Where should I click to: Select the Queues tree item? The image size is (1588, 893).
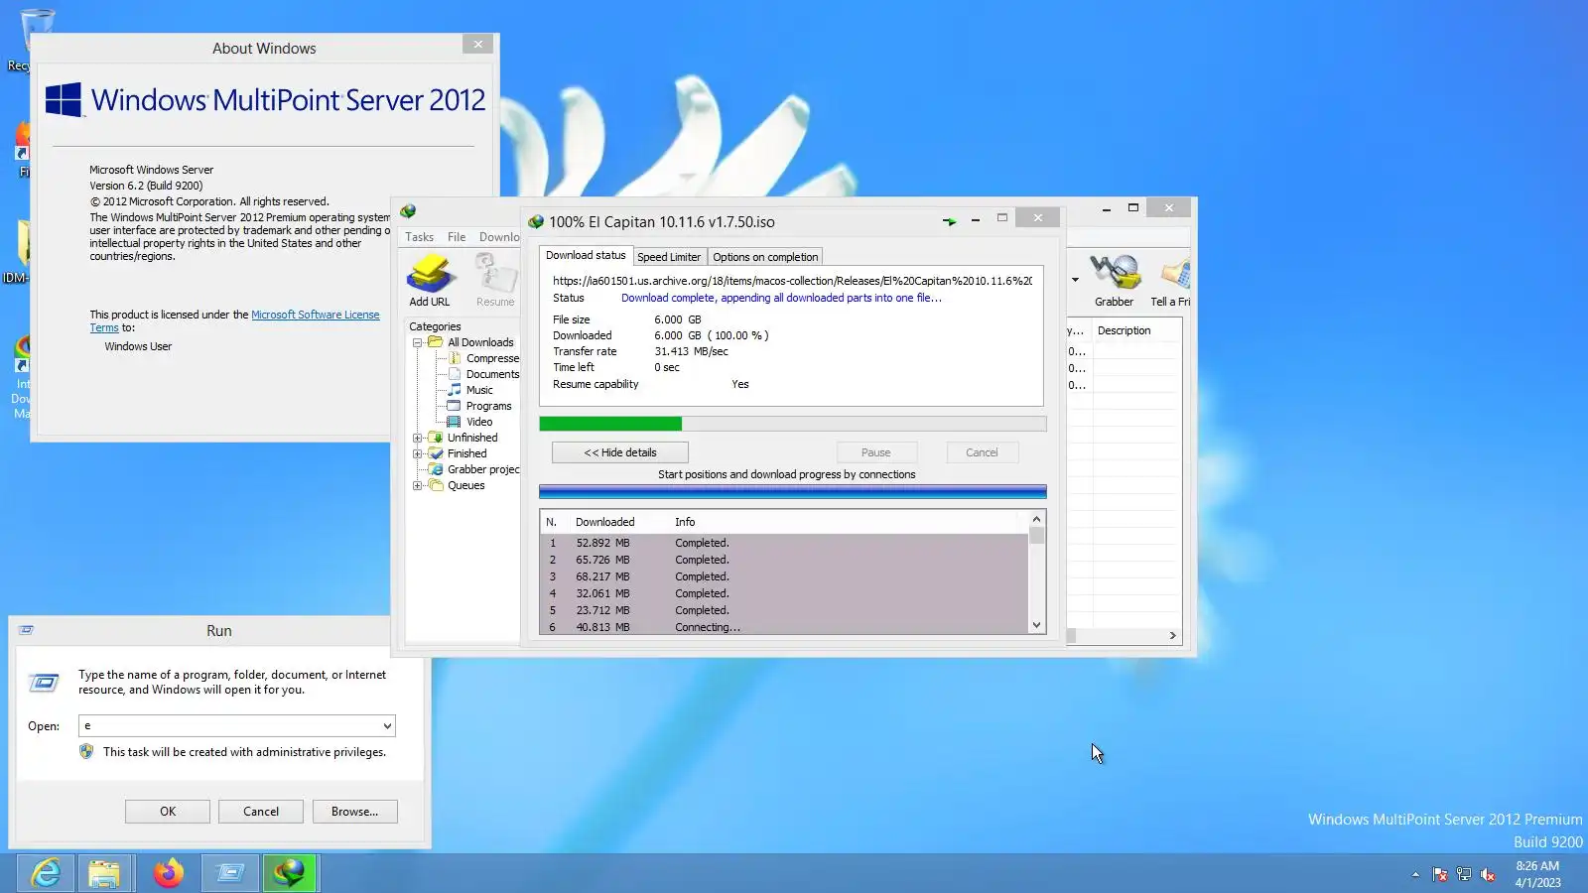[x=465, y=485]
